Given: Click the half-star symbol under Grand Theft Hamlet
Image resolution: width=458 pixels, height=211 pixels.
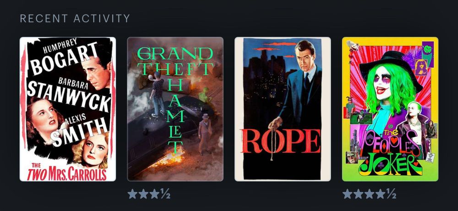Looking at the screenshot, I should click(x=165, y=194).
